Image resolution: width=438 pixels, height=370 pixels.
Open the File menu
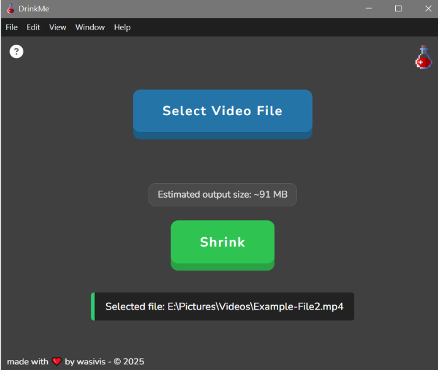[12, 27]
